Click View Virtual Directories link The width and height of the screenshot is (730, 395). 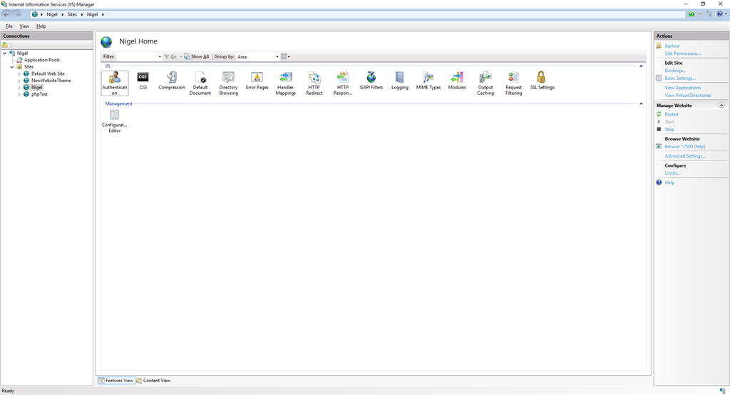click(688, 96)
